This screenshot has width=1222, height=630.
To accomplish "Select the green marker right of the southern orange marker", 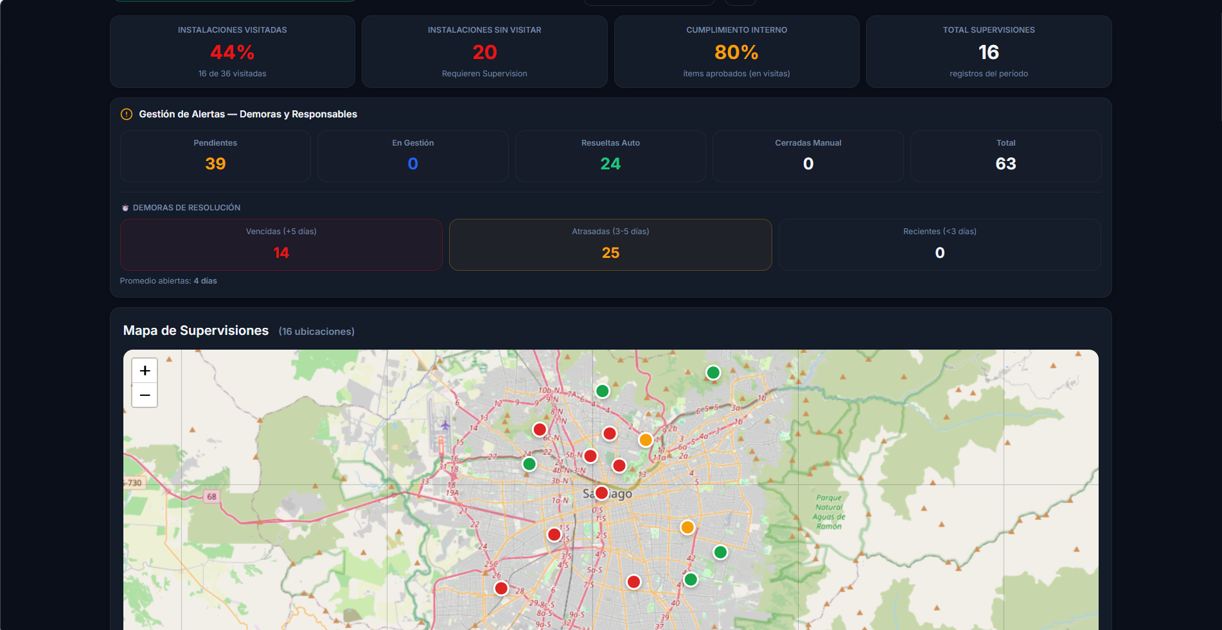I will coord(721,552).
